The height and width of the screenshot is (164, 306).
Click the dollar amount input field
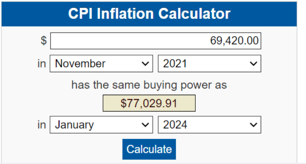click(x=156, y=41)
